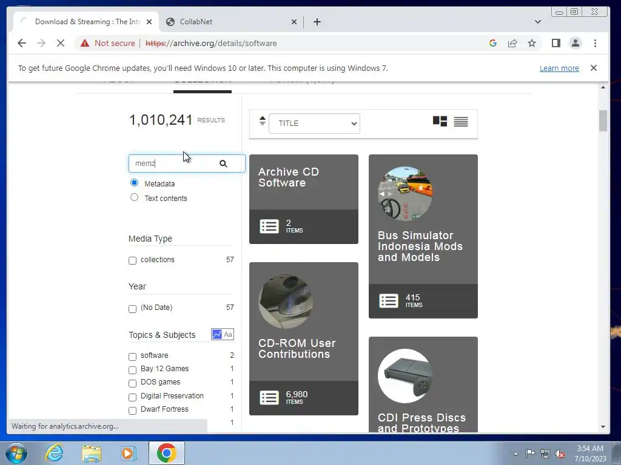
Task: Open the Google icon in the address bar
Action: (x=492, y=43)
